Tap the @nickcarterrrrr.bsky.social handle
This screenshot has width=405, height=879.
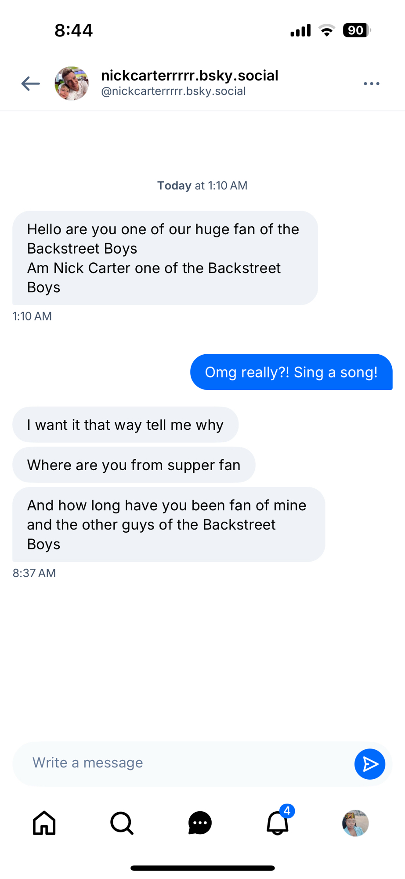click(x=173, y=91)
